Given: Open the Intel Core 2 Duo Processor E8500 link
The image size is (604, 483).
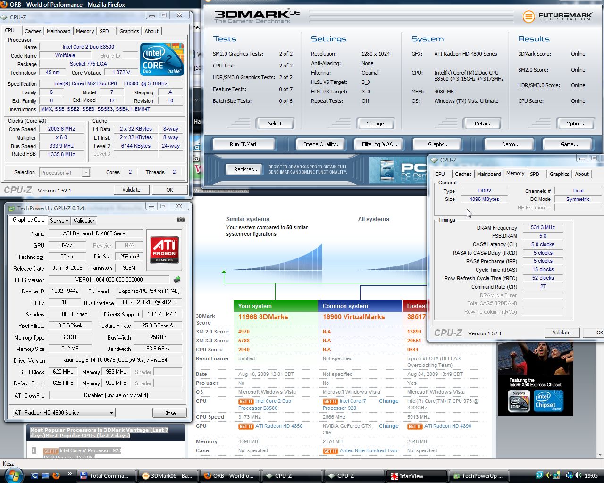Looking at the screenshot, I should tap(265, 405).
